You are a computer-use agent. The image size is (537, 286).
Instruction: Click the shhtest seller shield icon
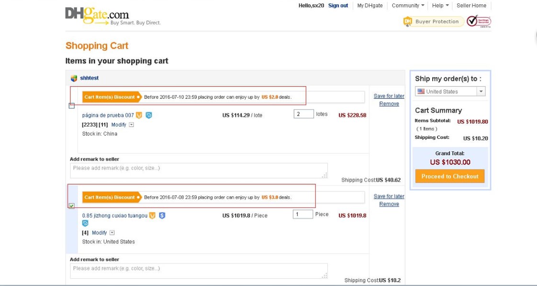click(x=74, y=78)
